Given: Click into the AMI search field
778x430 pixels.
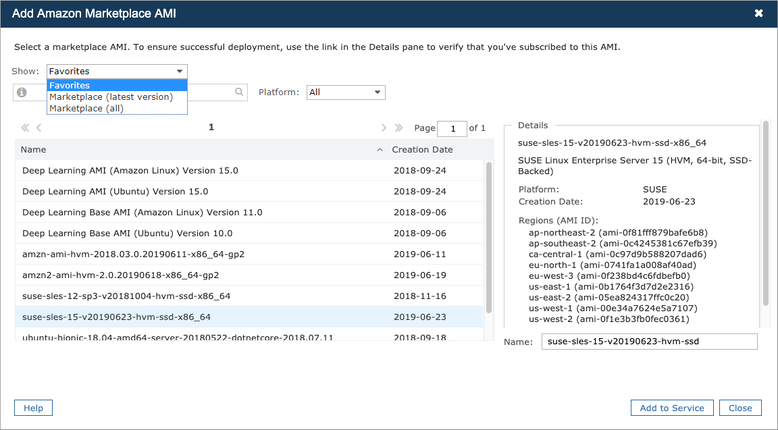Looking at the screenshot, I should pos(130,92).
